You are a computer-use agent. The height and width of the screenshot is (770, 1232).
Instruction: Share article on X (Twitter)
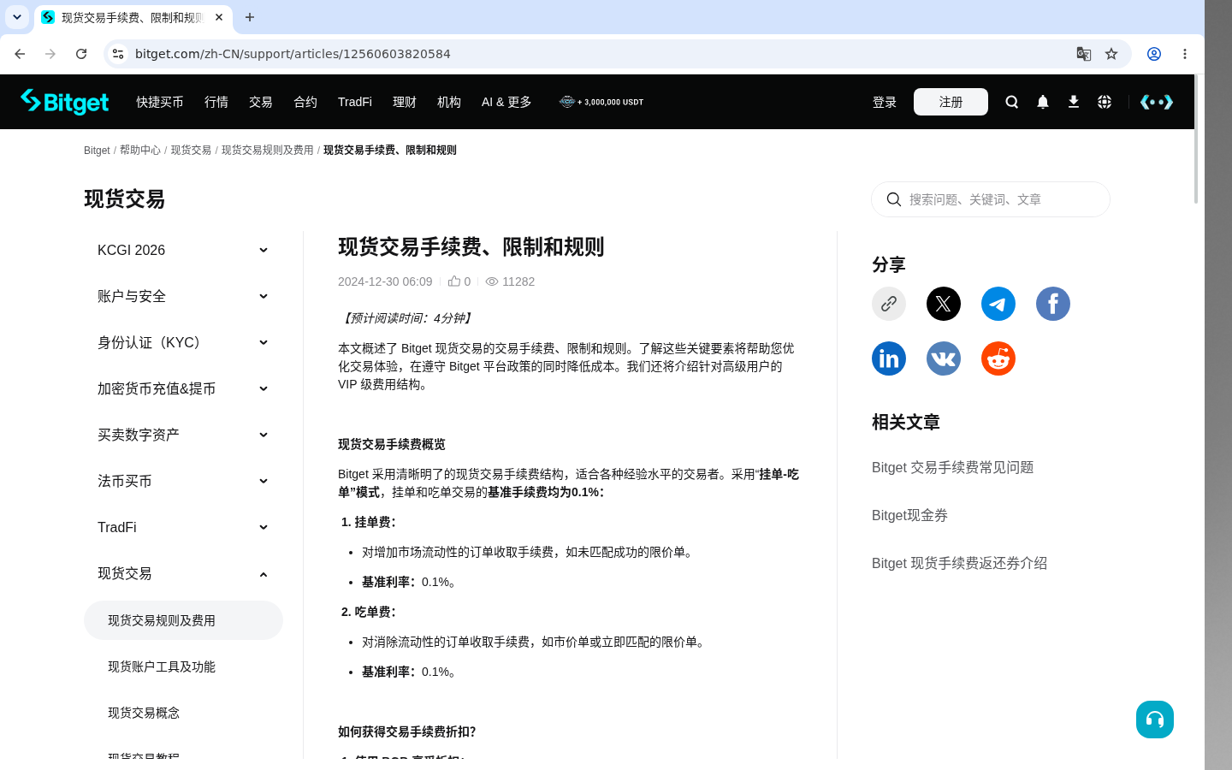pyautogui.click(x=944, y=304)
